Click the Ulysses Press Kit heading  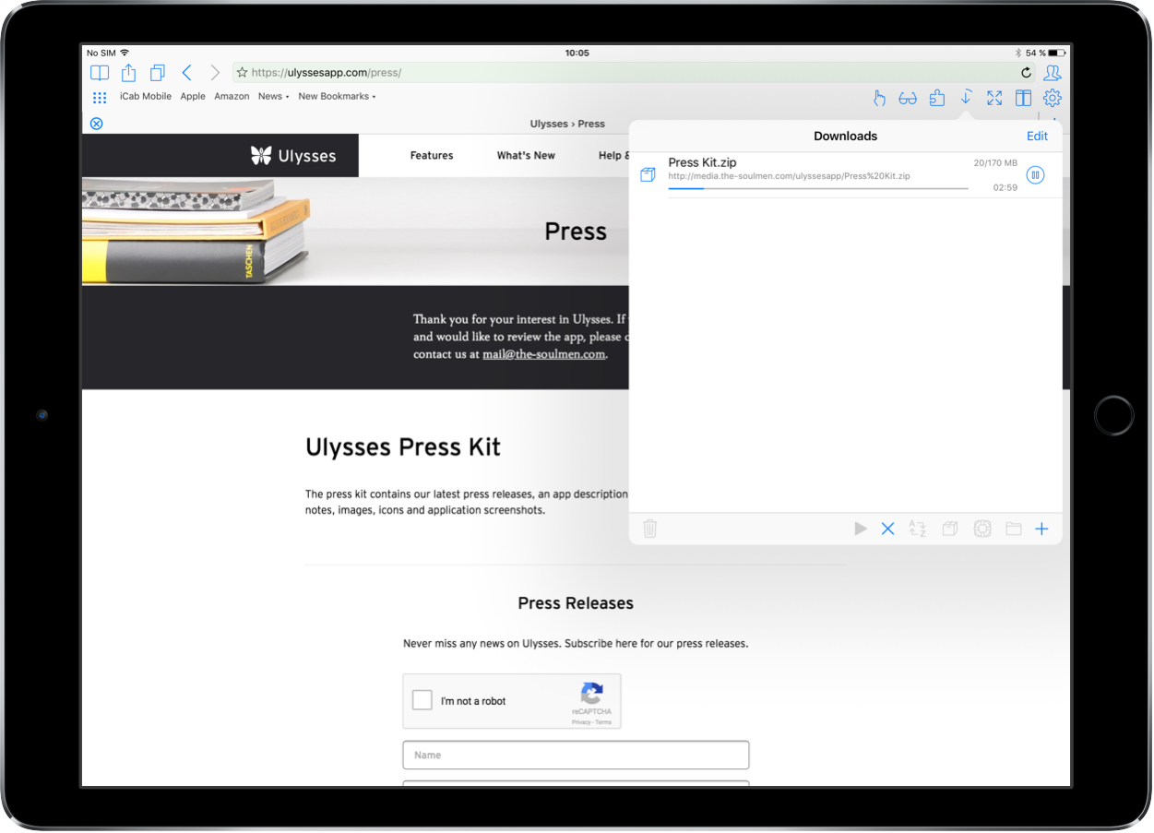pos(403,447)
